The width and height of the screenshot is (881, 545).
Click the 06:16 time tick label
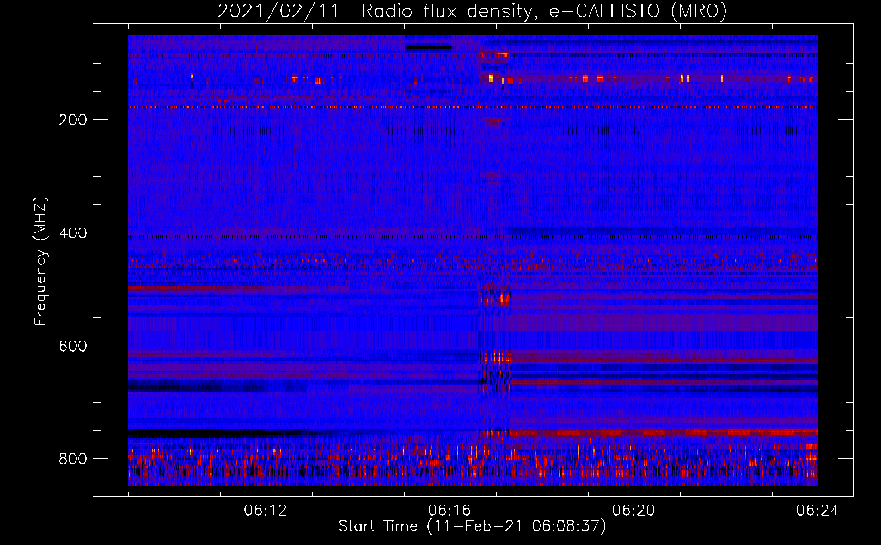pos(450,511)
